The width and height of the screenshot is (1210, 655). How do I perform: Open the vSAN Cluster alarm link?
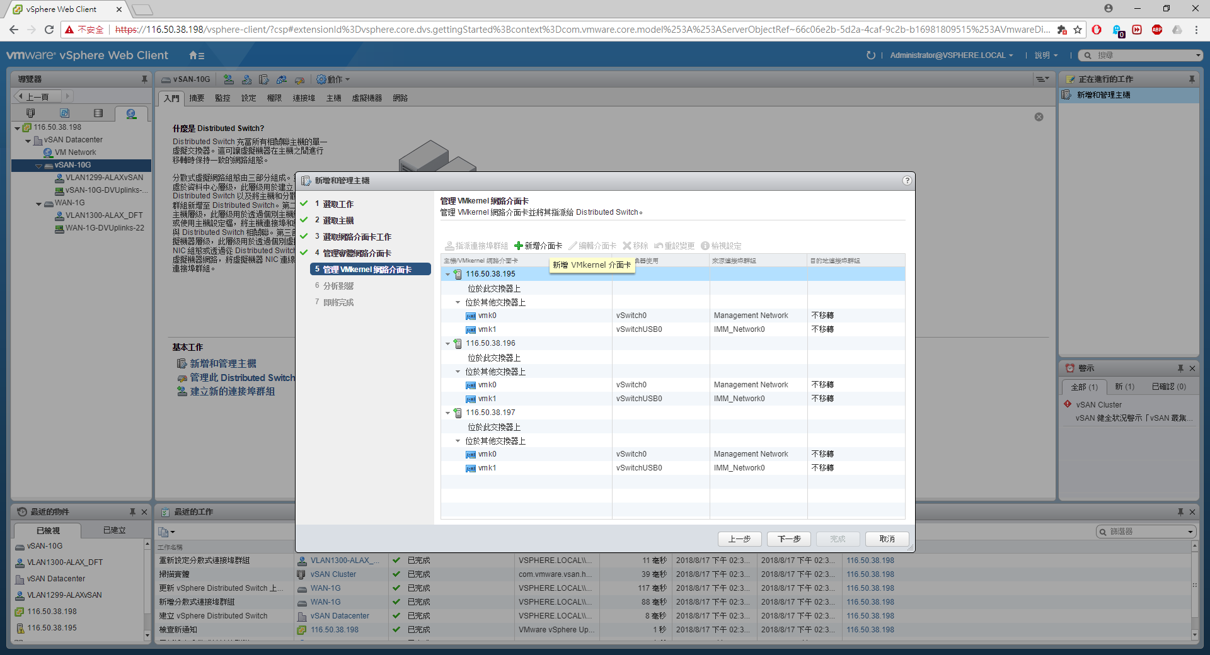(x=1098, y=405)
